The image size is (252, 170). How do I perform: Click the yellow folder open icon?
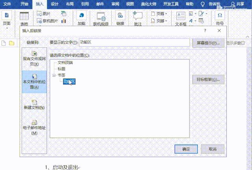[11, 43]
